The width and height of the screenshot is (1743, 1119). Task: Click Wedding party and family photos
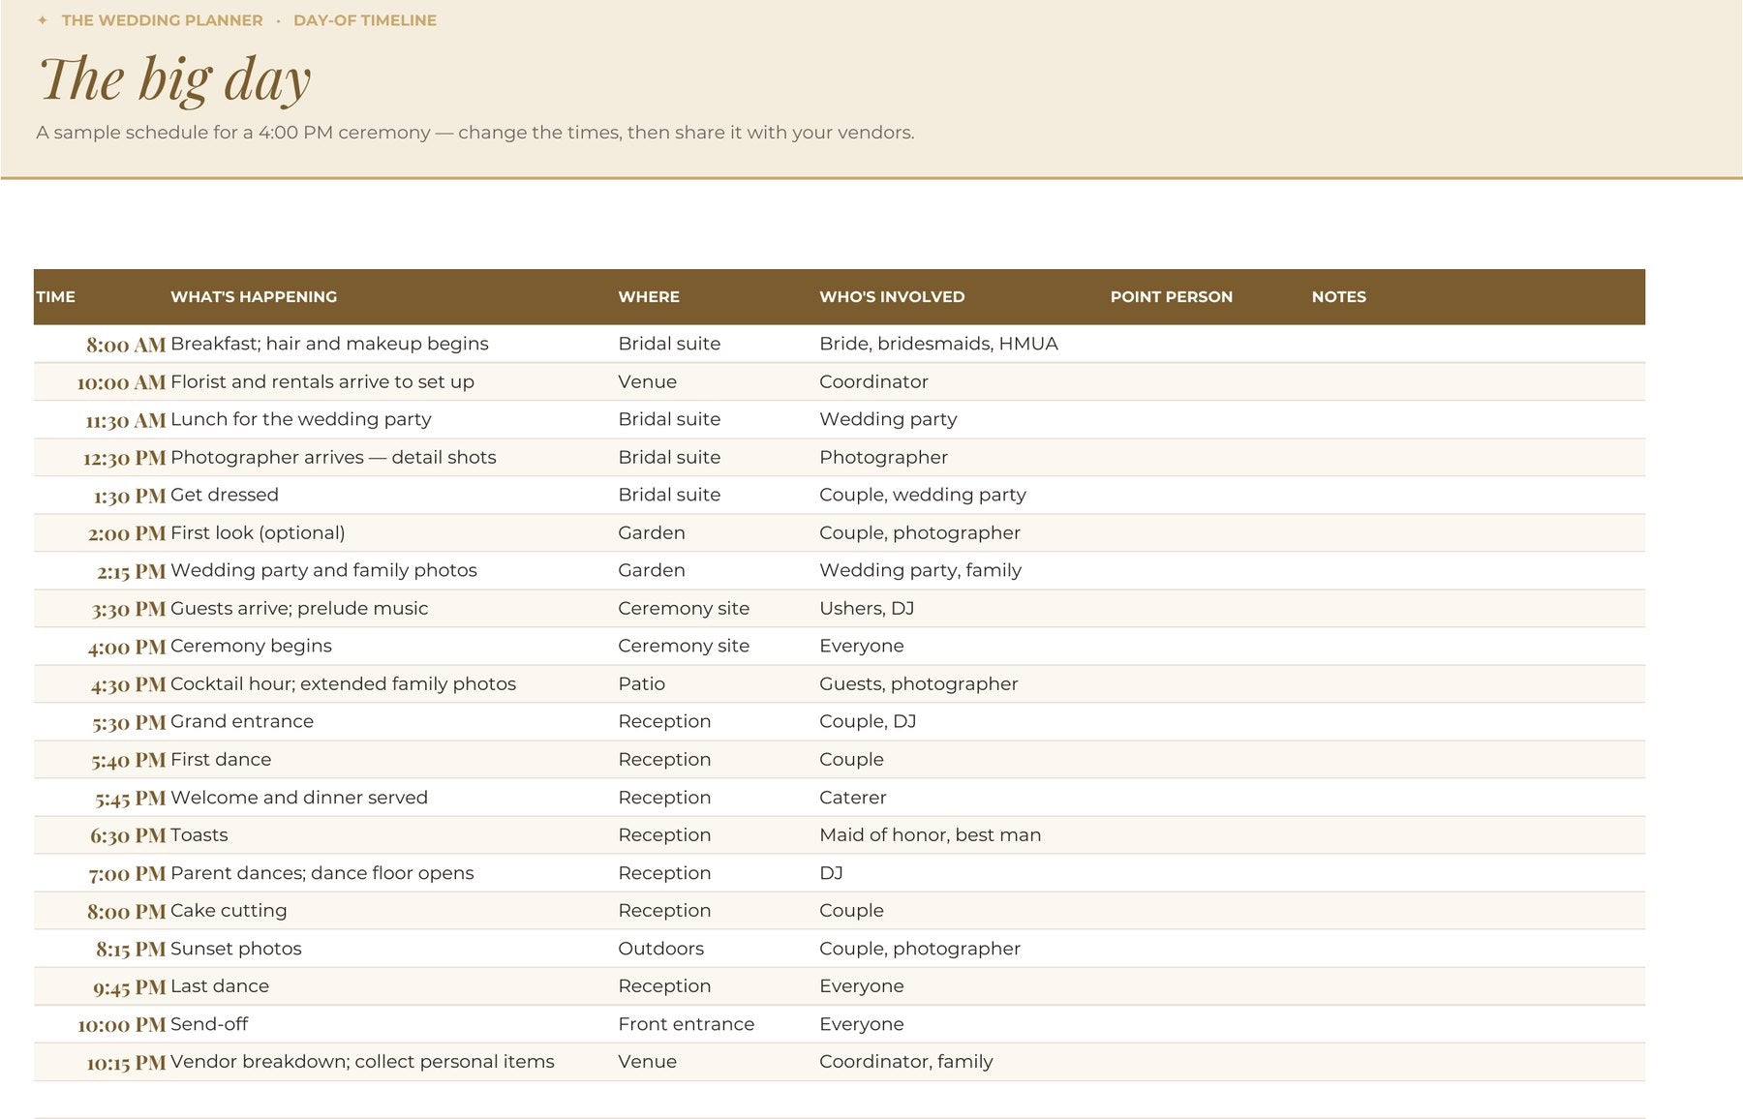323,570
